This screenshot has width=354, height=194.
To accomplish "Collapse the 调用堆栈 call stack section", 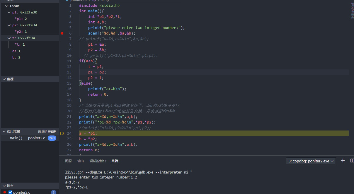I will [4, 131].
